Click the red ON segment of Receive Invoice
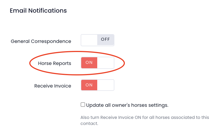221x131 pixels. point(89,85)
